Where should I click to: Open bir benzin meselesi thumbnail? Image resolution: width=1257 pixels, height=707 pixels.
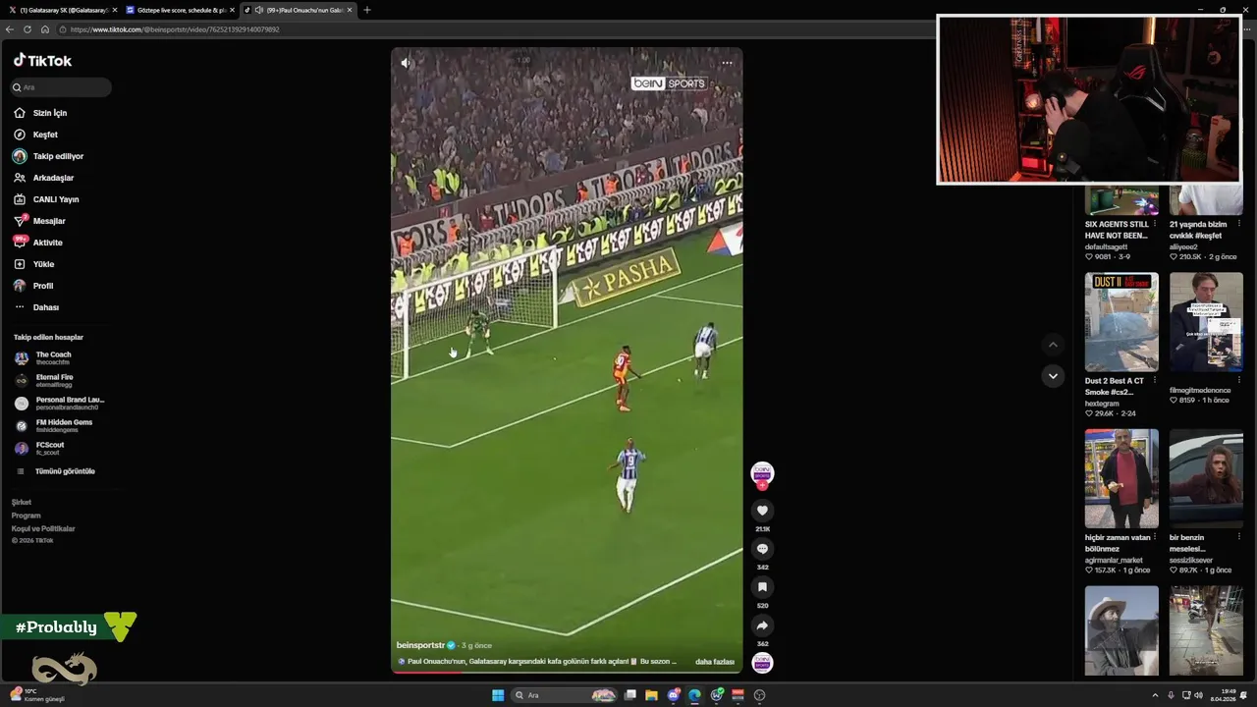pyautogui.click(x=1206, y=478)
